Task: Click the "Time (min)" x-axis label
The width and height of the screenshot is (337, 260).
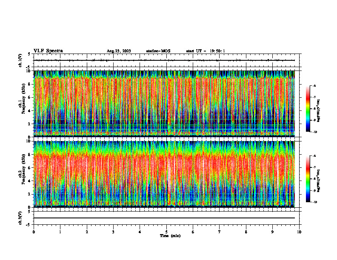Action: pos(170,236)
